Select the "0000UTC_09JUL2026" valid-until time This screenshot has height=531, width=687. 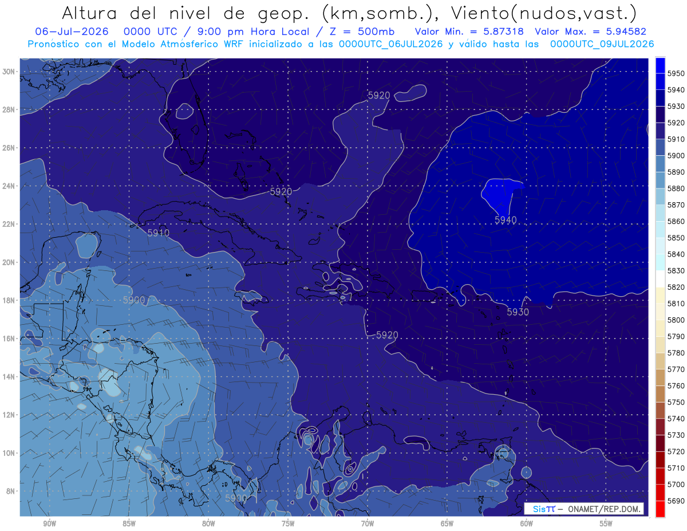tap(602, 44)
